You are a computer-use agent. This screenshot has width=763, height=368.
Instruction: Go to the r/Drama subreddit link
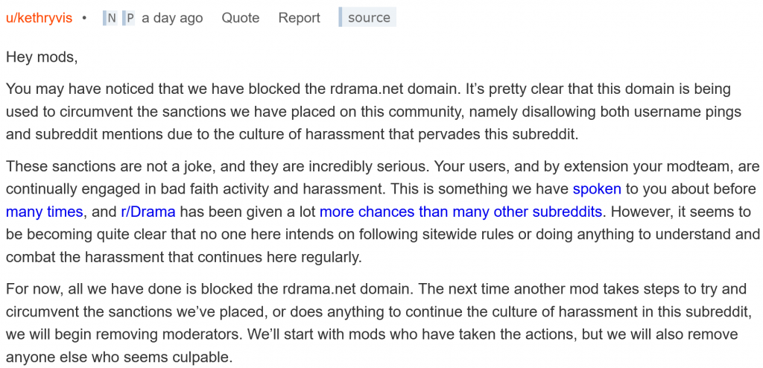148,212
